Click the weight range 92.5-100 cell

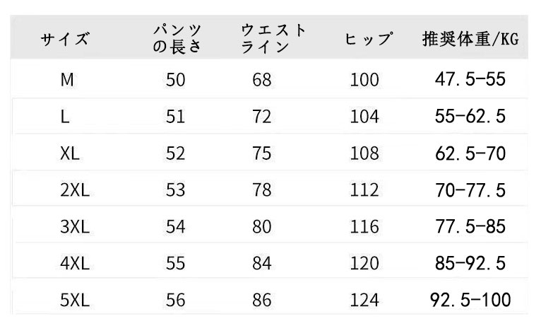coord(470,301)
